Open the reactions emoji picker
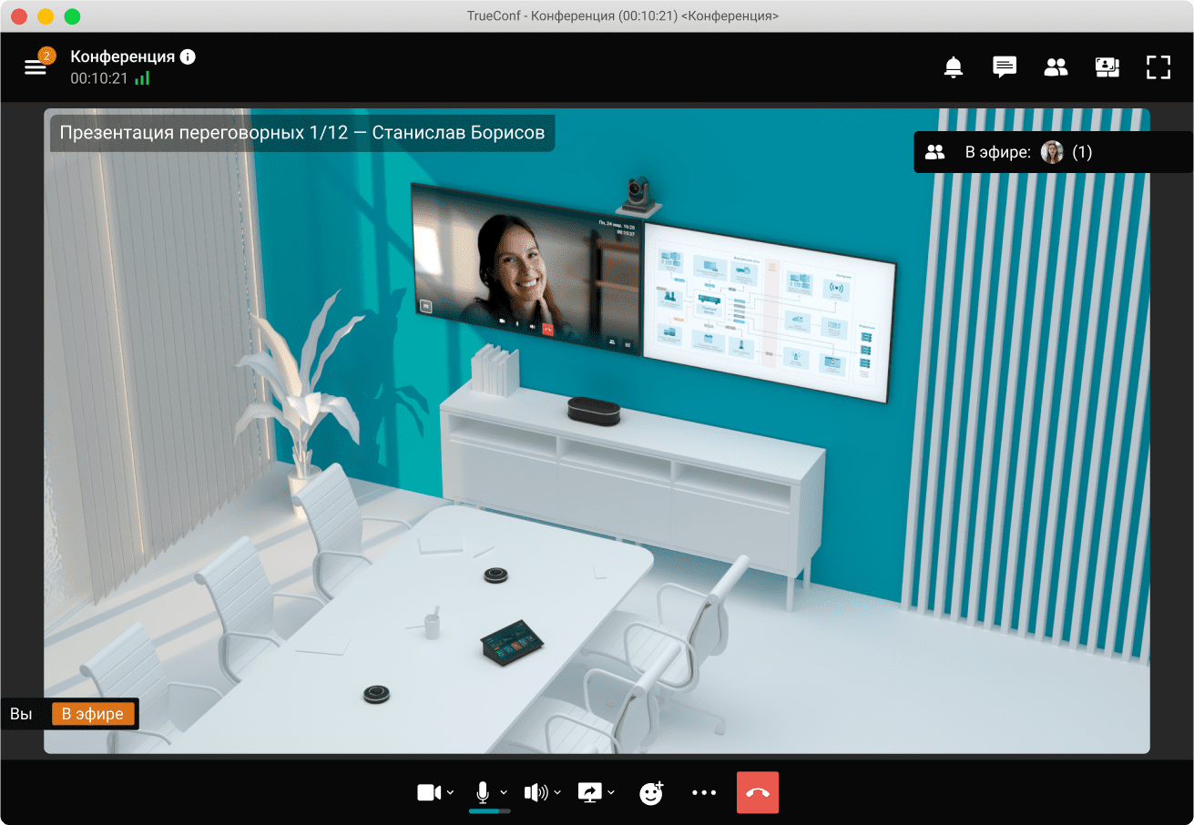Screen dimensions: 1194x825 click(651, 793)
